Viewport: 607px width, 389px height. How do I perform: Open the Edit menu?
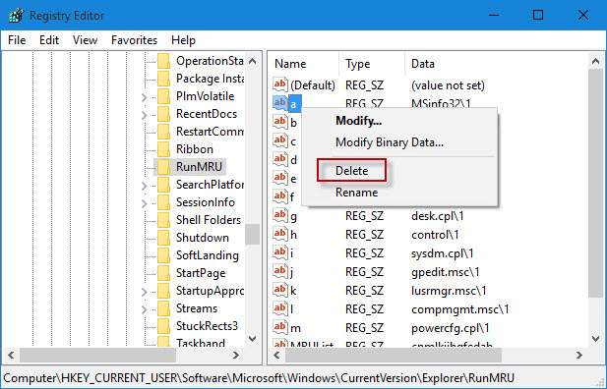tap(49, 40)
